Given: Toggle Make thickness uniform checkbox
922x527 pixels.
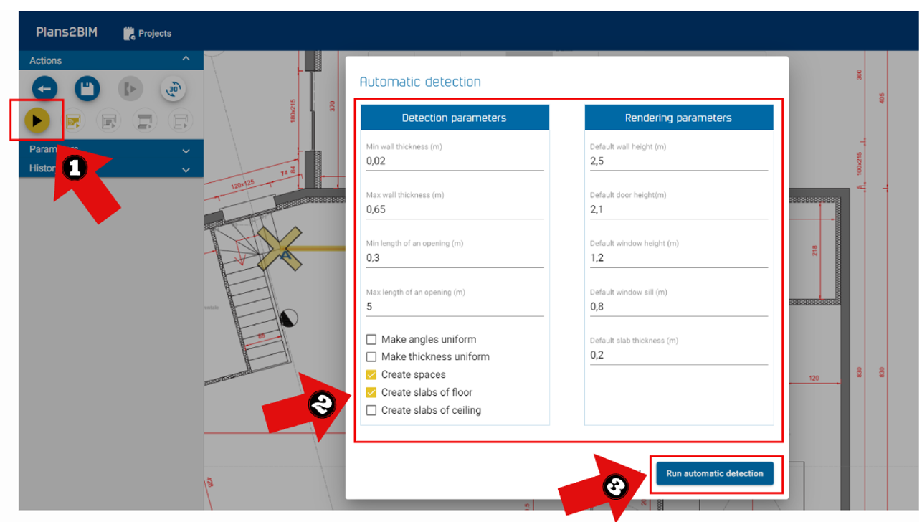Looking at the screenshot, I should 371,356.
